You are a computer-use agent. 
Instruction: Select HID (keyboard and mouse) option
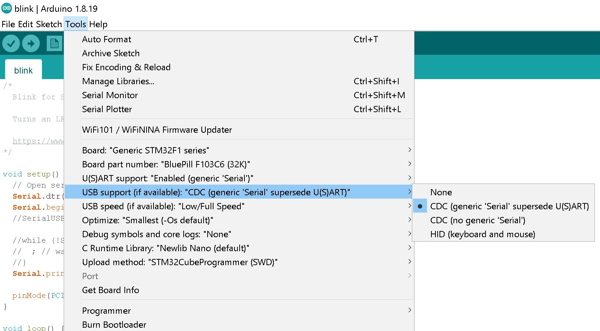tap(503, 234)
